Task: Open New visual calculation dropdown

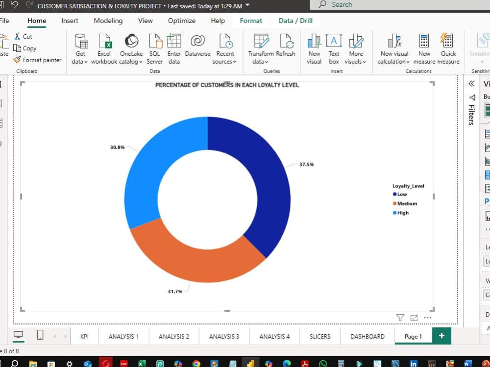Action: [x=394, y=49]
